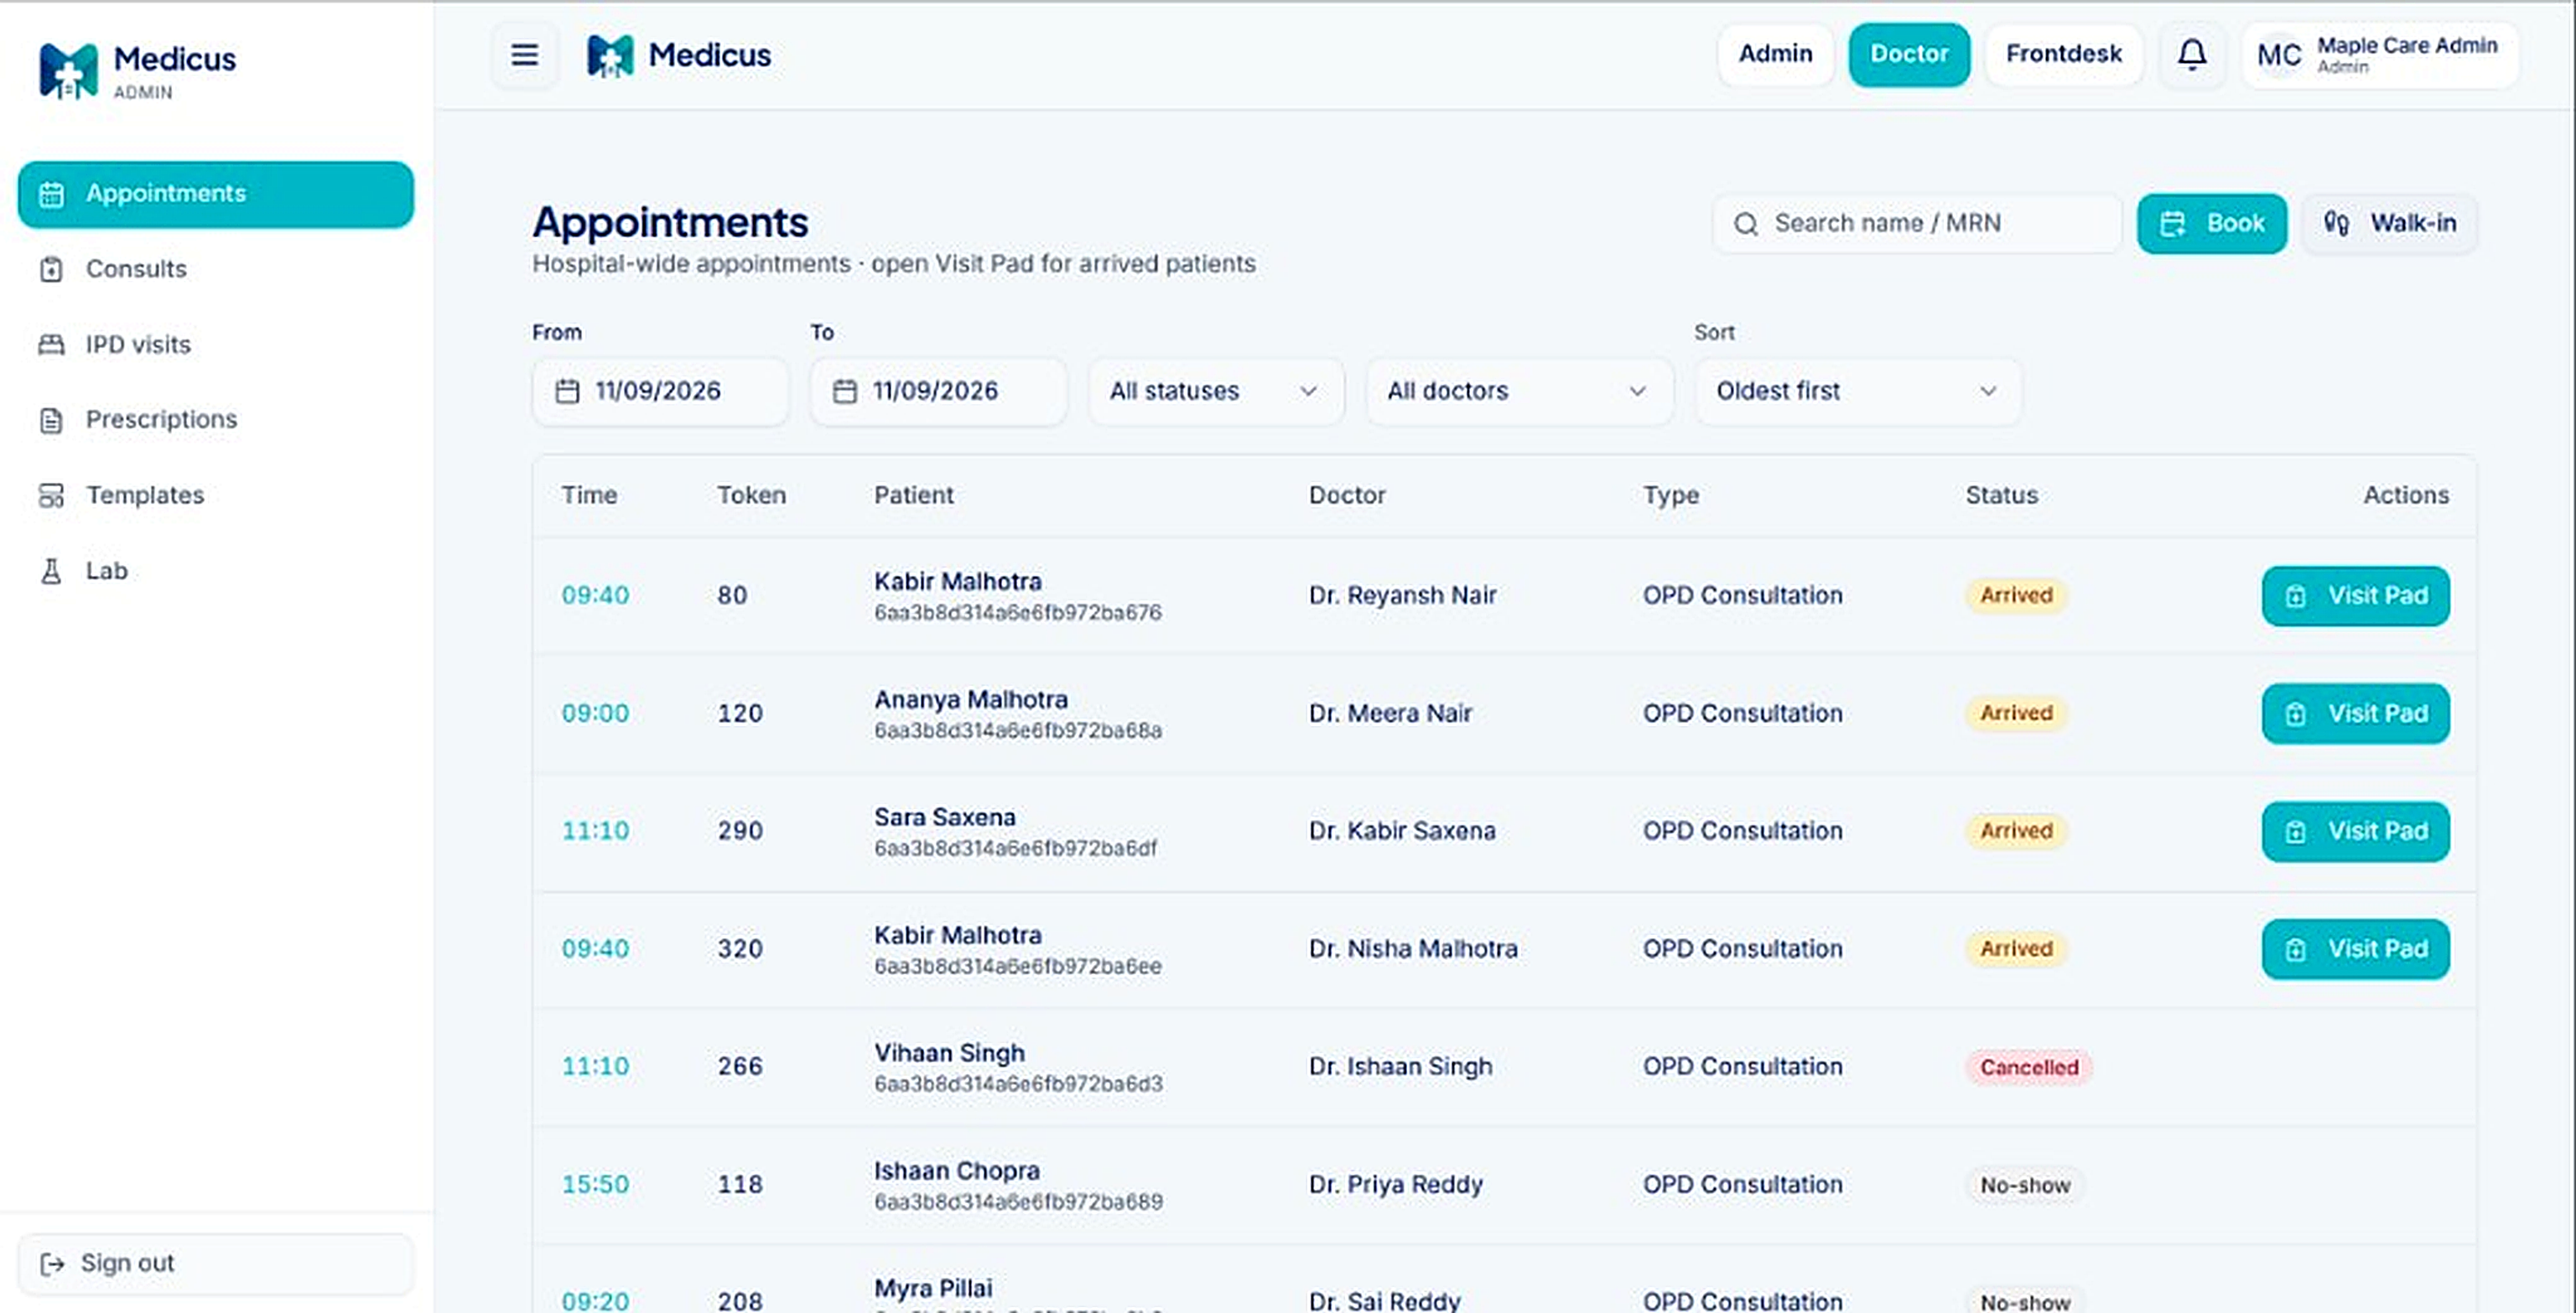Open the Oldest first sort dropdown
The image size is (2576, 1313).
point(1858,391)
